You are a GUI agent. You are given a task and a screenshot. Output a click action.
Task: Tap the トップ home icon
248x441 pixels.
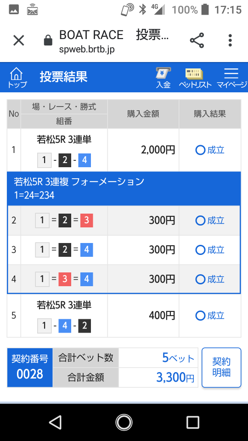point(17,77)
